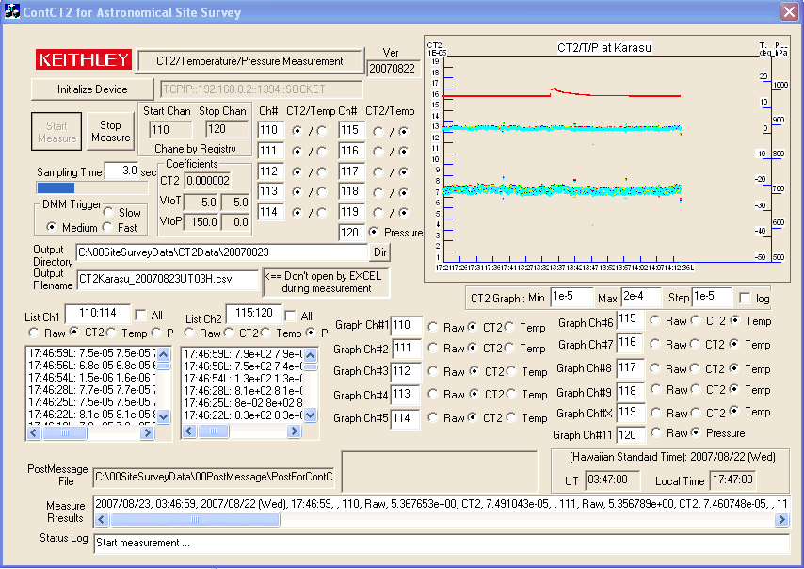Click left arrow of List Ch2 horizontal scrollbar
Image resolution: width=804 pixels, height=569 pixels.
[187, 431]
